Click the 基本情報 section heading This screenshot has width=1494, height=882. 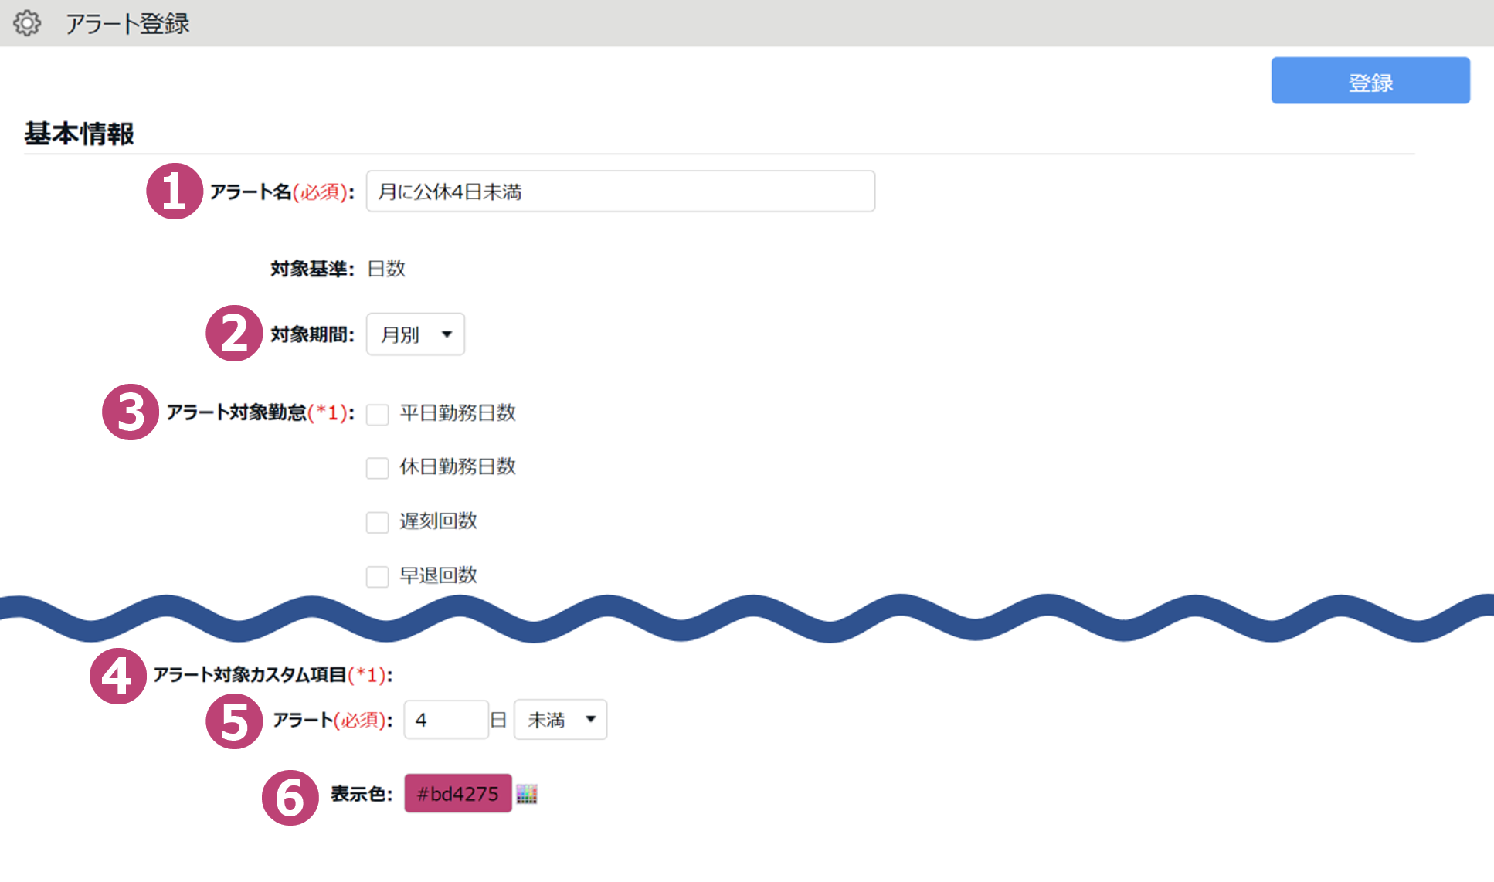79,134
